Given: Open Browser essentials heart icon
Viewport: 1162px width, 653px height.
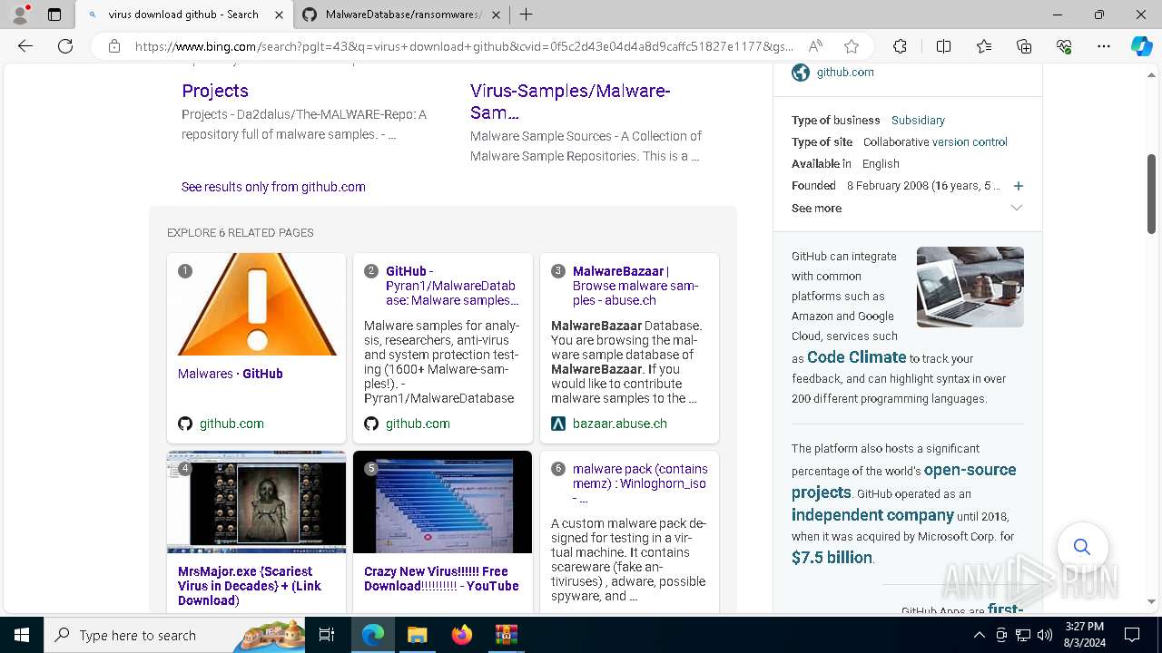Looking at the screenshot, I should click(x=1064, y=46).
